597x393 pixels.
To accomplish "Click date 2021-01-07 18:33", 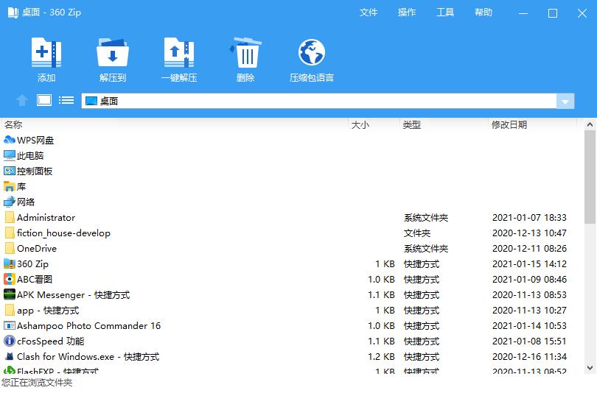I will point(529,218).
